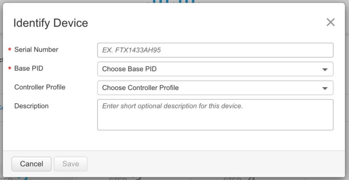Click the Controller Profile dropdown arrow
The width and height of the screenshot is (349, 180).
pyautogui.click(x=325, y=88)
